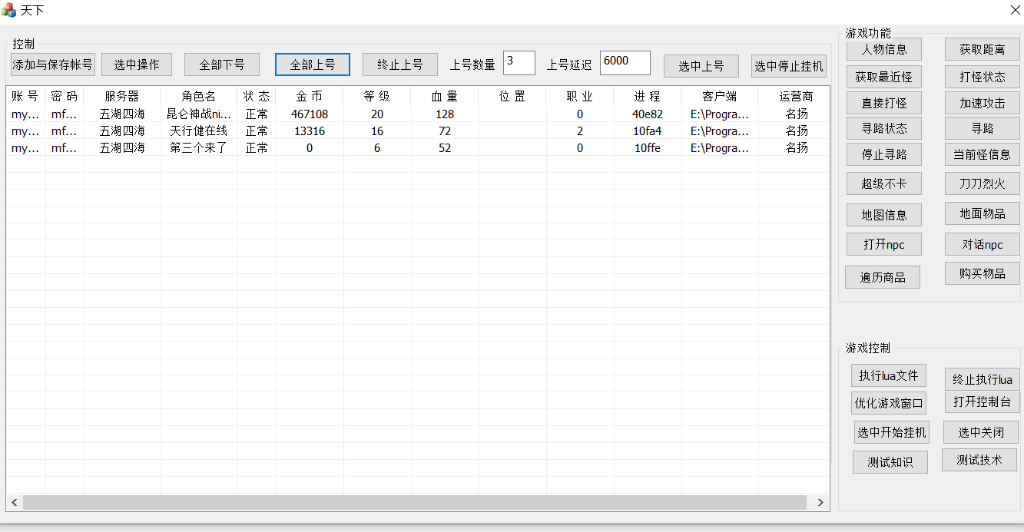Image resolution: width=1024 pixels, height=532 pixels.
Task: Click 执行lua文件 to run Lua script
Action: click(889, 375)
